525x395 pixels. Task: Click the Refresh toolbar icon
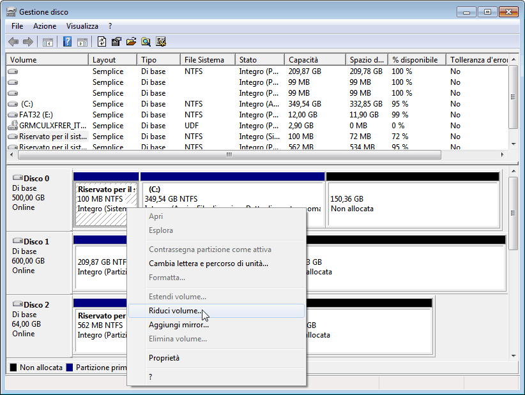coord(102,42)
